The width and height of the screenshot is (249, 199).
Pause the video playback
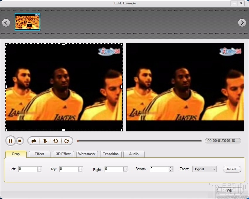[x=11, y=141]
